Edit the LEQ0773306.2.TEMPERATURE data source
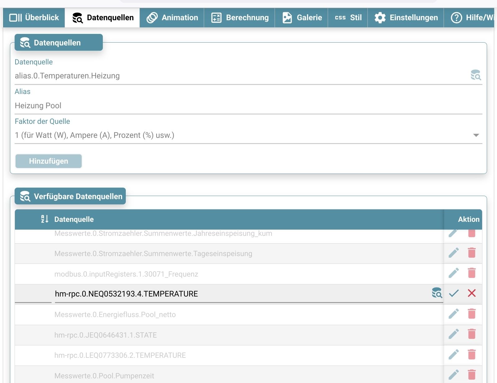The width and height of the screenshot is (497, 383). click(454, 354)
